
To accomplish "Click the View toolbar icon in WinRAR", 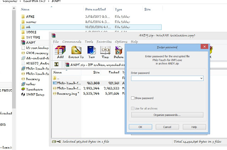I will coord(105,52).
